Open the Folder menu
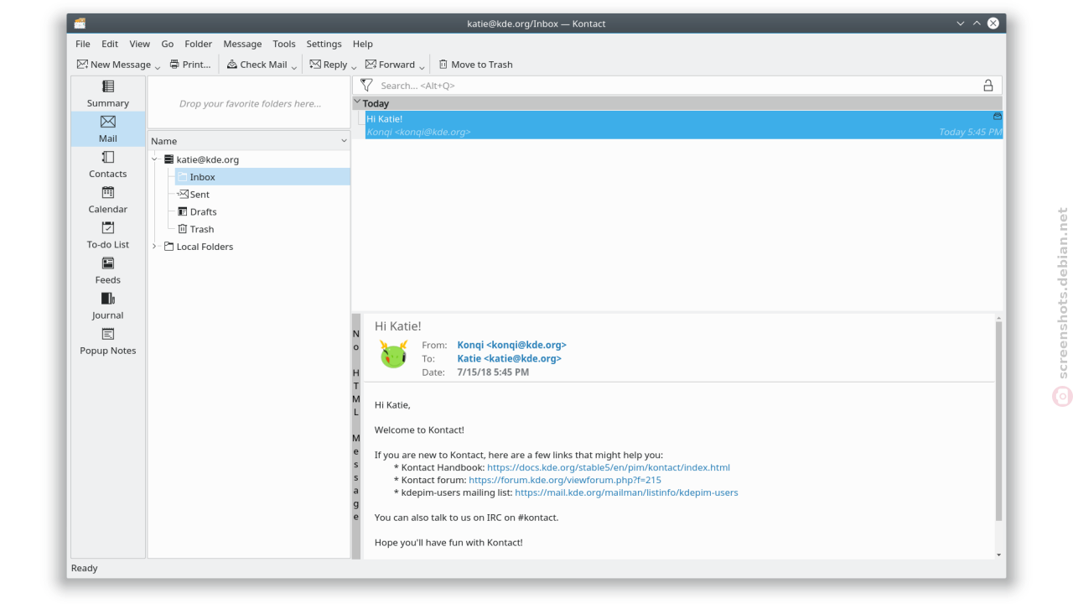The image size is (1073, 604). 199,44
